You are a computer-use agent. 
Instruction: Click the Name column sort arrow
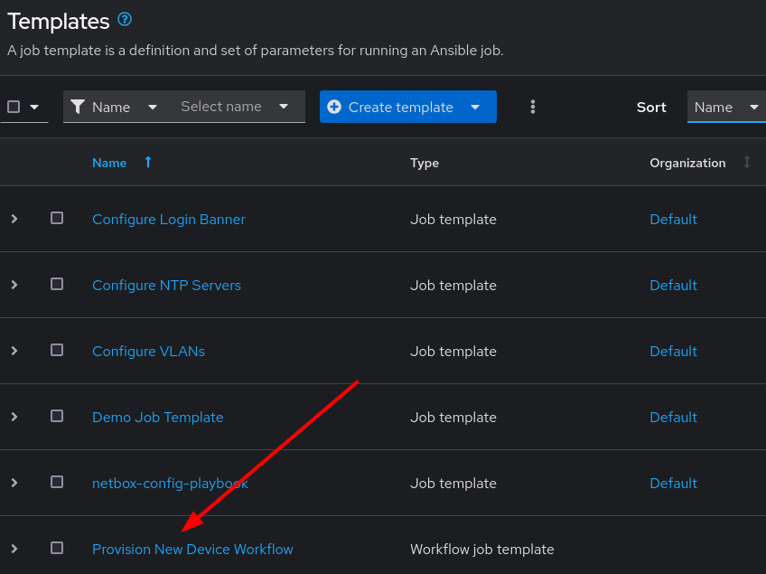[148, 163]
